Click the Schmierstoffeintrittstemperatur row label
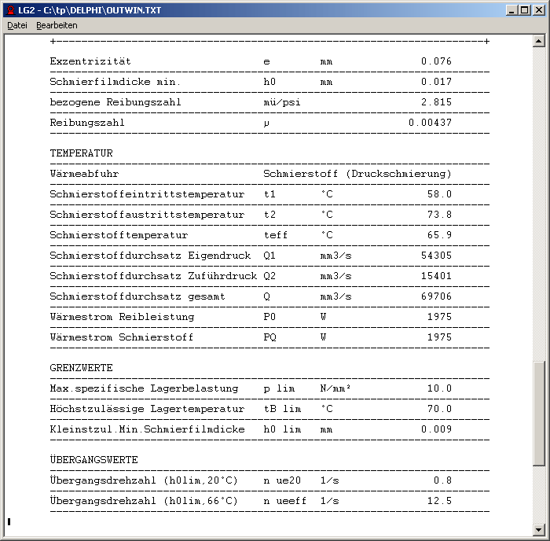The image size is (550, 541). (x=147, y=194)
